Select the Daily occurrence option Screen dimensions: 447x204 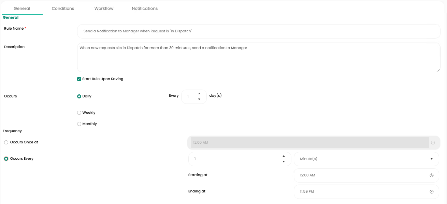click(x=79, y=96)
